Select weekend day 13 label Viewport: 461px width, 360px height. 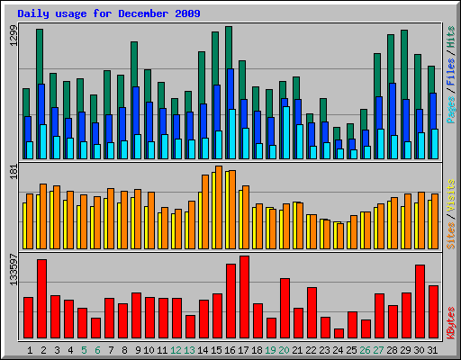(x=189, y=350)
